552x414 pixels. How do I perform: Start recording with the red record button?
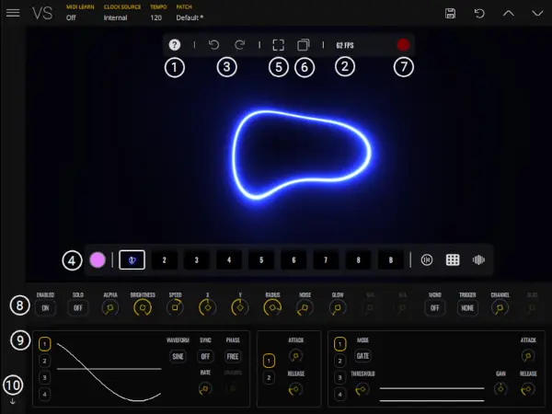[x=403, y=44]
